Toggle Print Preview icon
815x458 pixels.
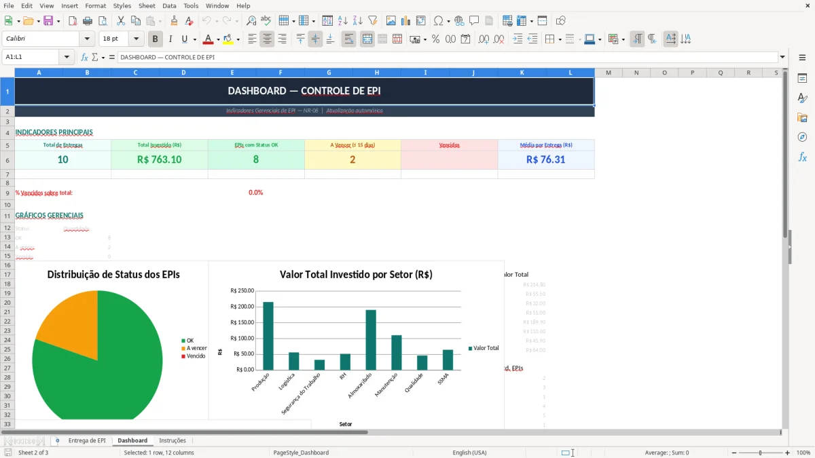point(101,21)
